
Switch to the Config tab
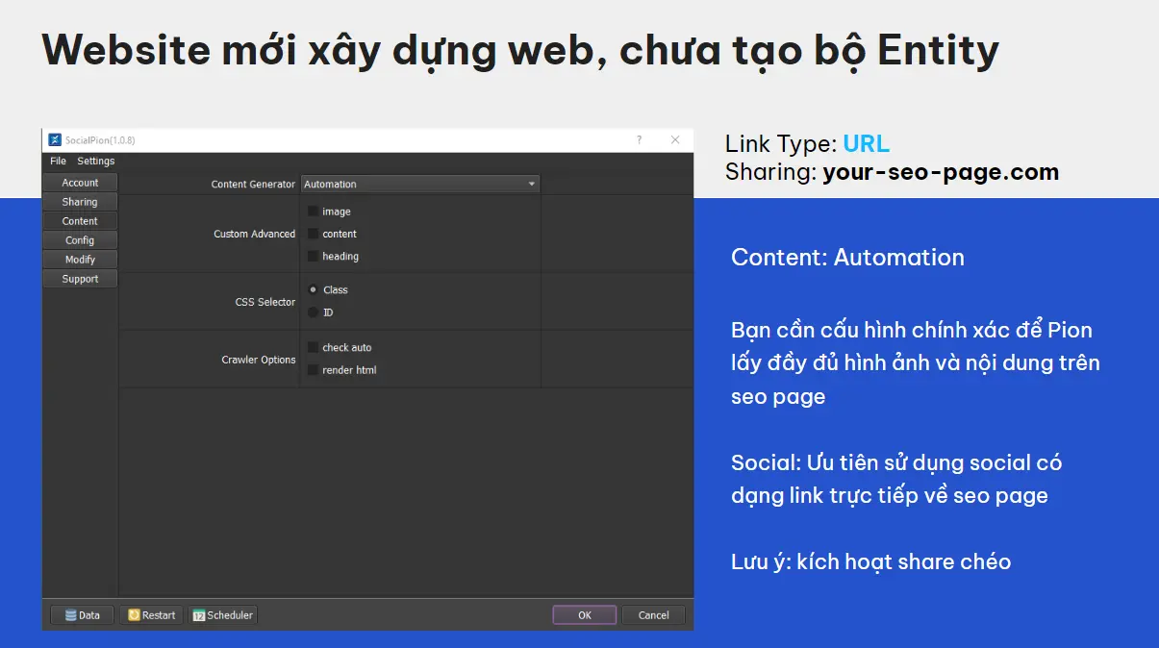[x=81, y=240]
